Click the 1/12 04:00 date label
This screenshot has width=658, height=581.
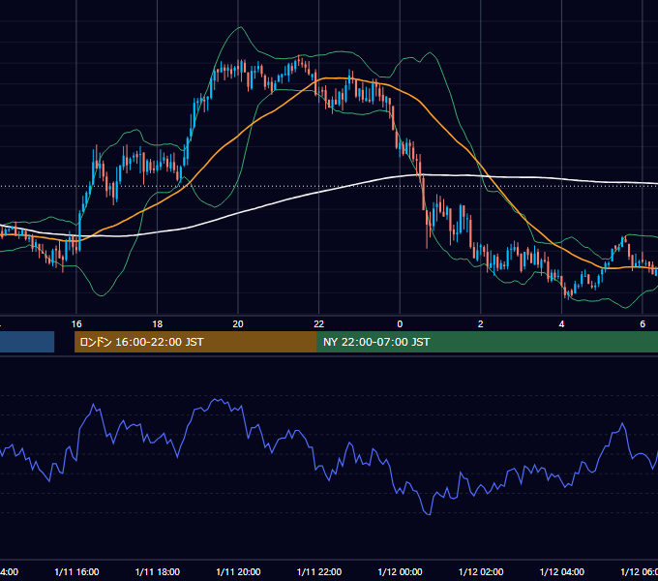pos(562,571)
